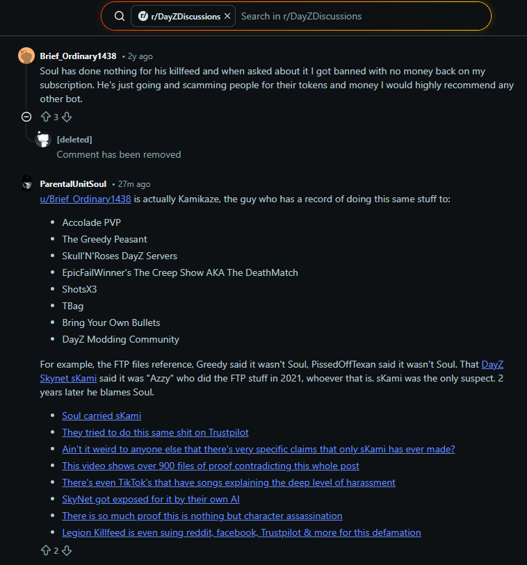
Task: Click the search magnifier icon
Action: tap(120, 16)
